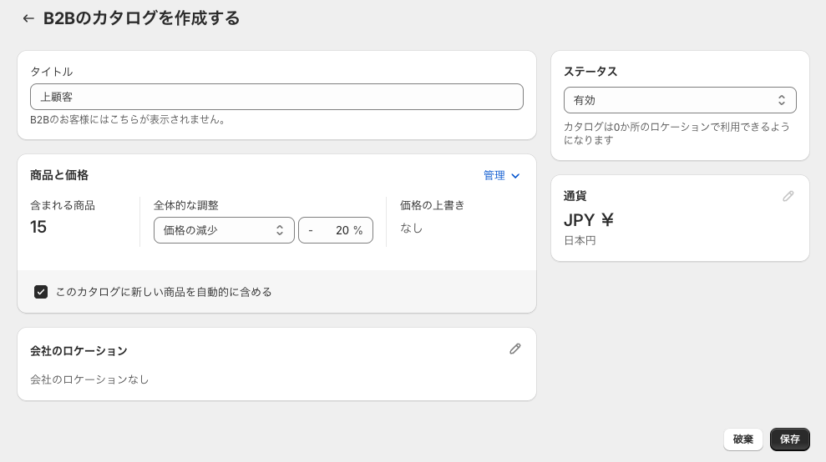Click the 含まれる商品 count of 15
The height and width of the screenshot is (462, 826).
tap(38, 227)
